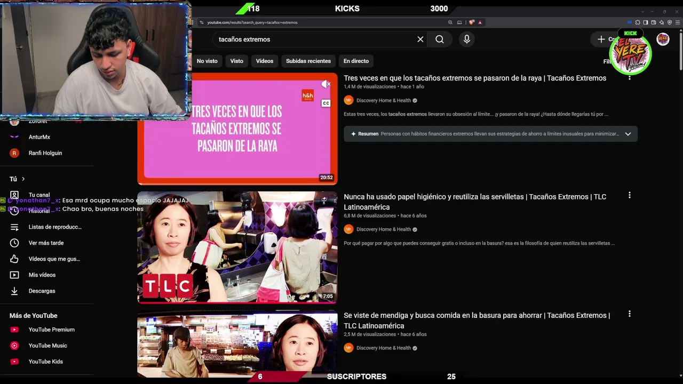Click '6,8 M de visualizaciones' text
Image resolution: width=683 pixels, height=384 pixels.
click(x=370, y=215)
